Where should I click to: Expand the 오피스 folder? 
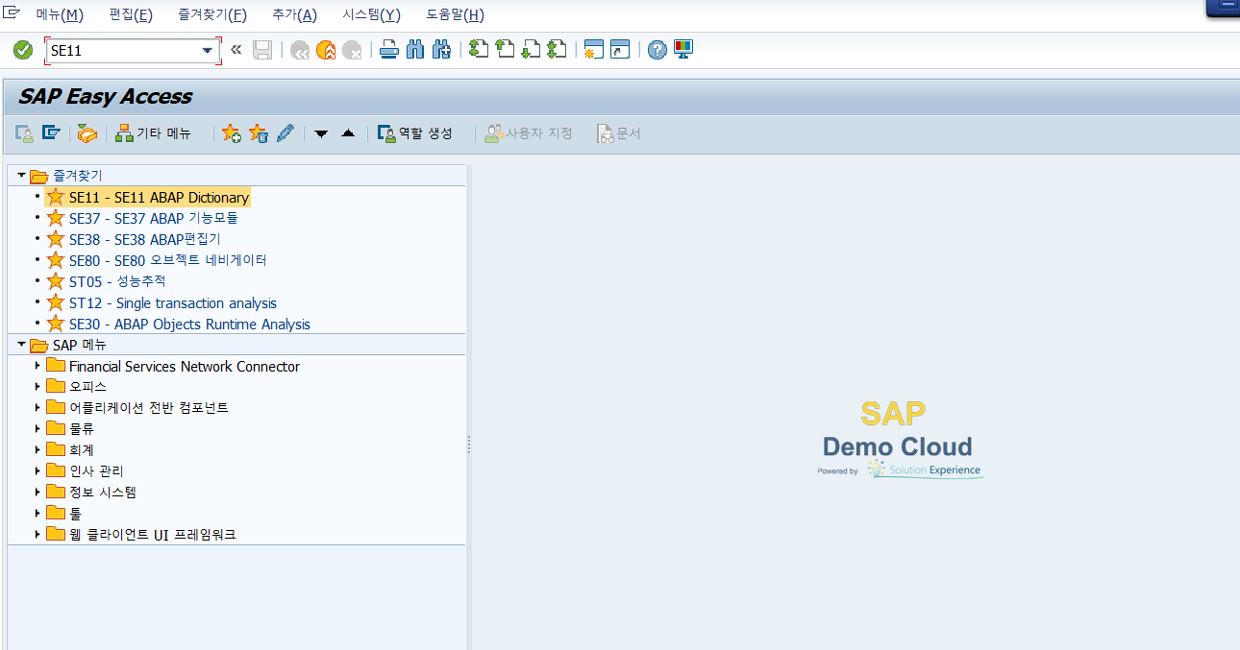(37, 387)
